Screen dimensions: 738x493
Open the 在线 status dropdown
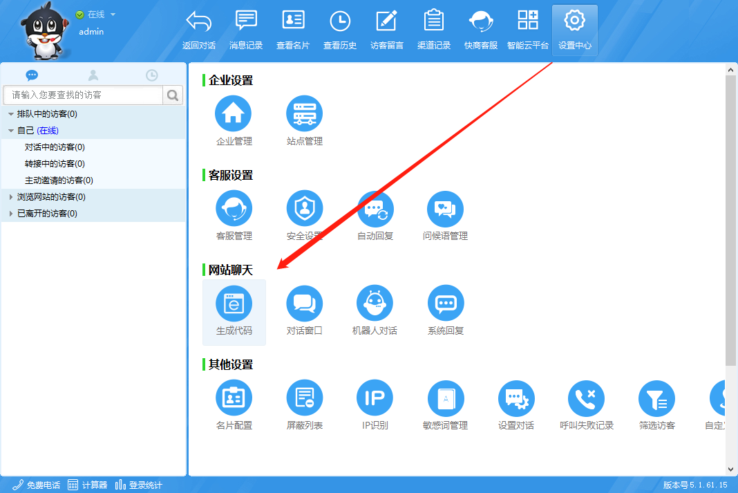point(113,15)
